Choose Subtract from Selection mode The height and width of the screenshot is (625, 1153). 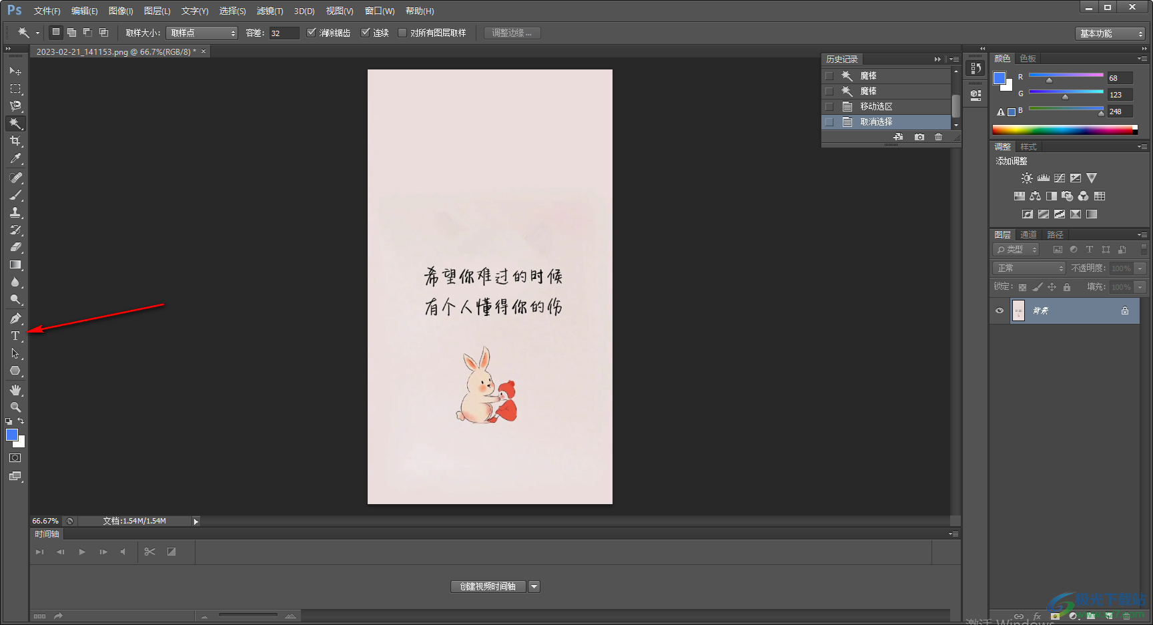point(87,32)
